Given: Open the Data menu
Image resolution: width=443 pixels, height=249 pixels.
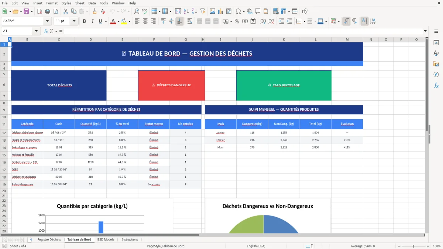Looking at the screenshot, I should click(92, 3).
